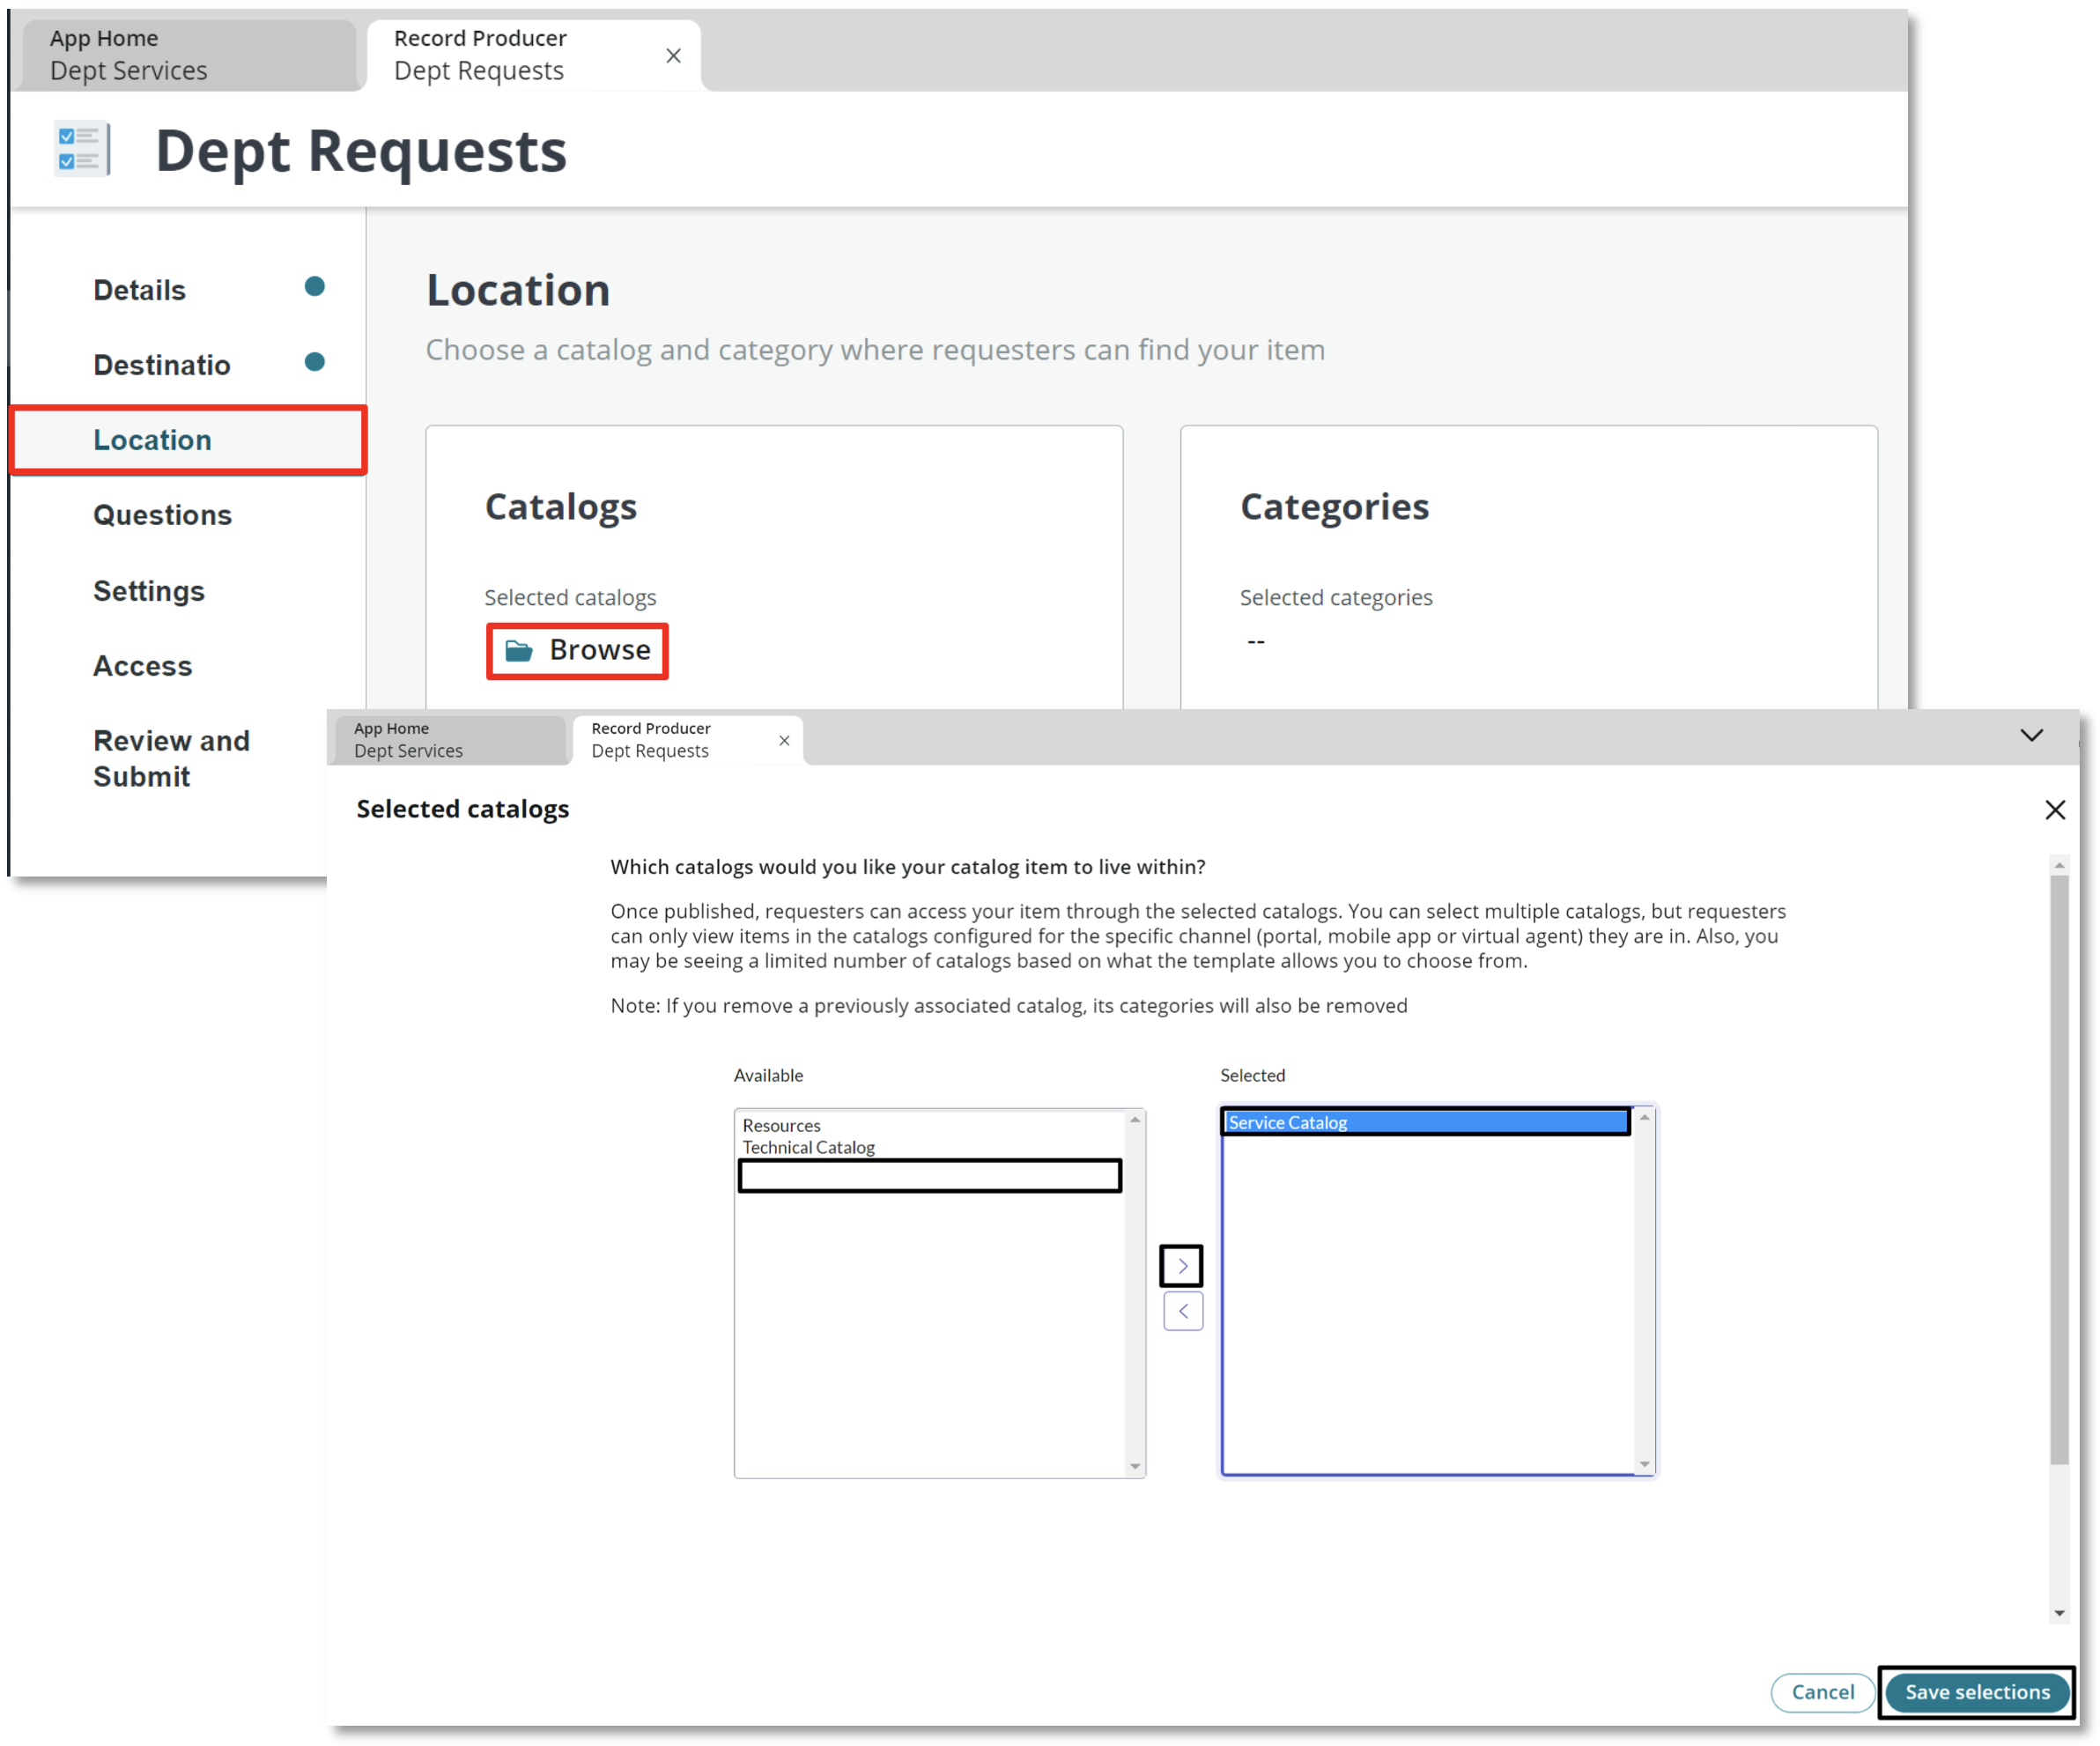This screenshot has width=2100, height=1746.
Task: Open the Settings step
Action: pos(149,591)
